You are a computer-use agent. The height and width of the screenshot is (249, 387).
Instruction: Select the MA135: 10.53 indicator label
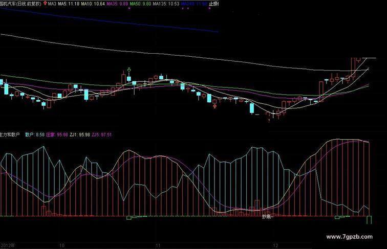tap(166, 4)
